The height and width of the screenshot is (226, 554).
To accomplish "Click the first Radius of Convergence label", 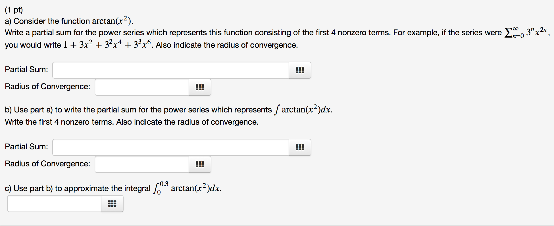I will [47, 87].
